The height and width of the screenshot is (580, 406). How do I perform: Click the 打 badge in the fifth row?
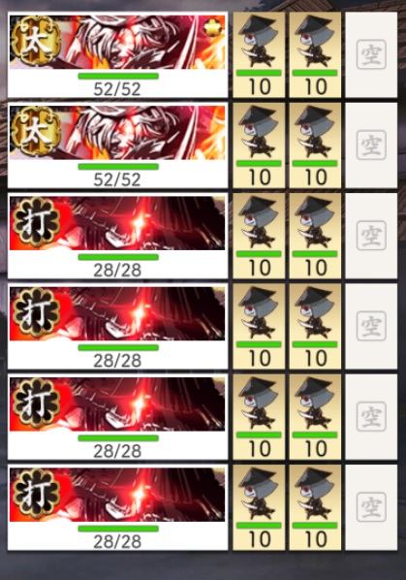36,403
